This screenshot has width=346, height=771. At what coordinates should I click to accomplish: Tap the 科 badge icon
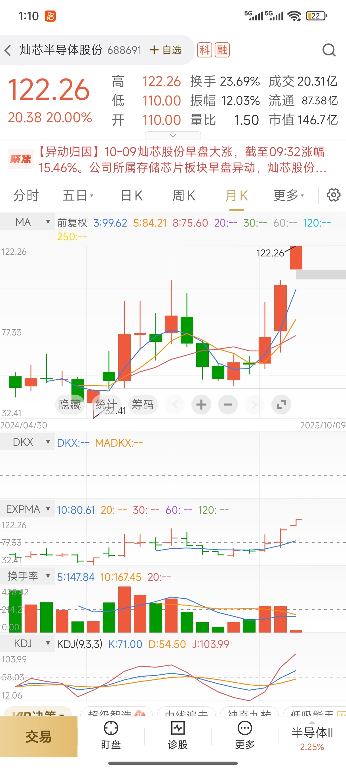click(204, 50)
